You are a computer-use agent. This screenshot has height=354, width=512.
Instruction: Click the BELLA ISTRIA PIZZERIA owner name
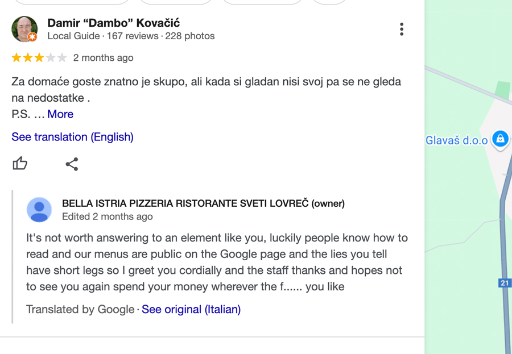[x=203, y=203]
